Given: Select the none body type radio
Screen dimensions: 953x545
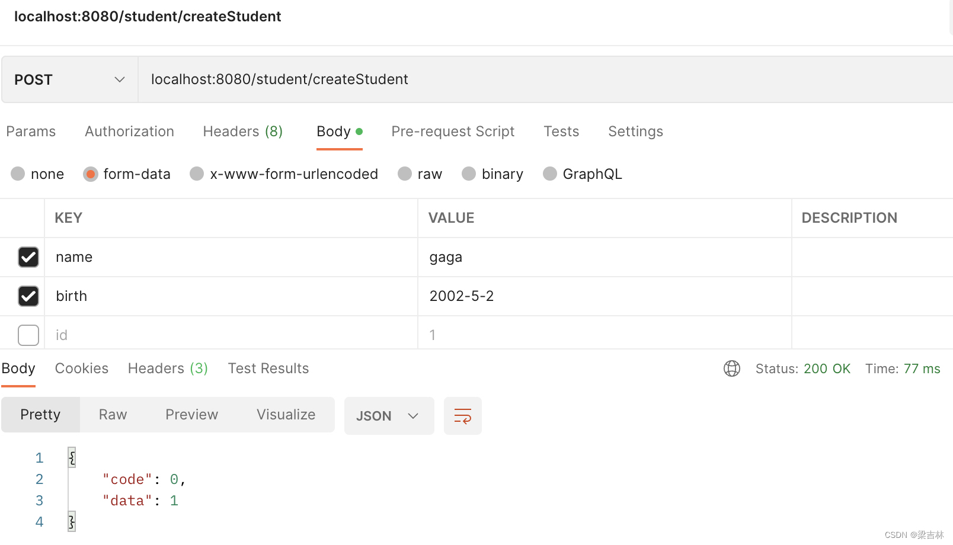Looking at the screenshot, I should point(18,174).
